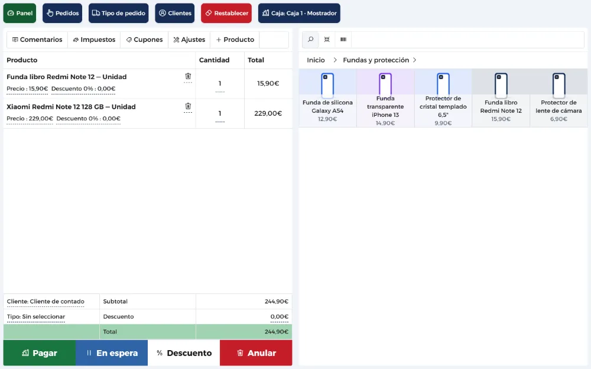Open the Cupones tab
591x369 pixels.
[144, 40]
